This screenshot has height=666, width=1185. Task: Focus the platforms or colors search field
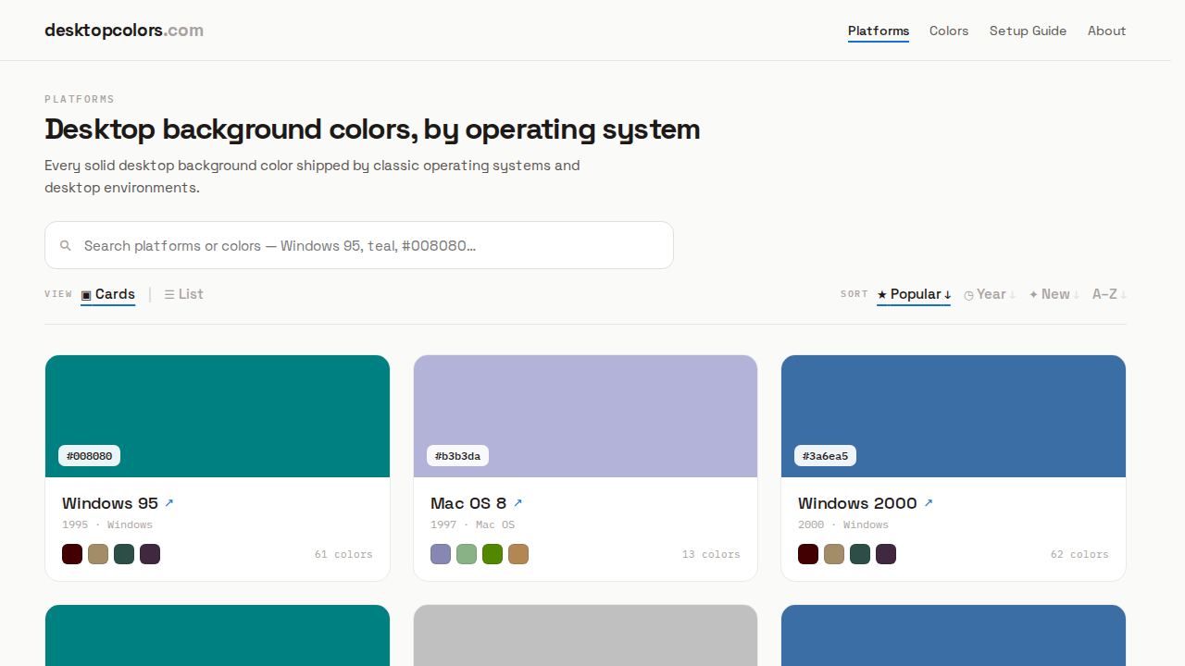coord(359,245)
